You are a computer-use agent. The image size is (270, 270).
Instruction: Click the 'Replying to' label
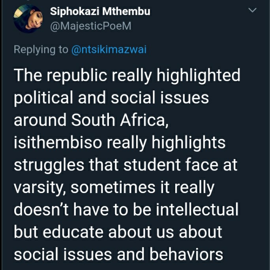tap(41, 50)
